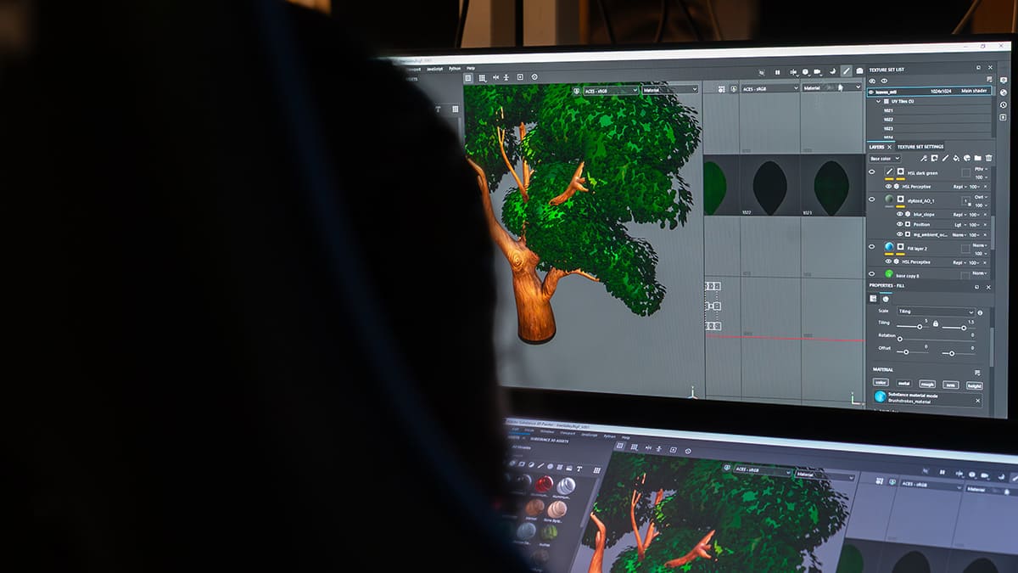Viewport: 1018px width, 573px height.
Task: Click the Texture Set List settings icon
Action: point(989,79)
